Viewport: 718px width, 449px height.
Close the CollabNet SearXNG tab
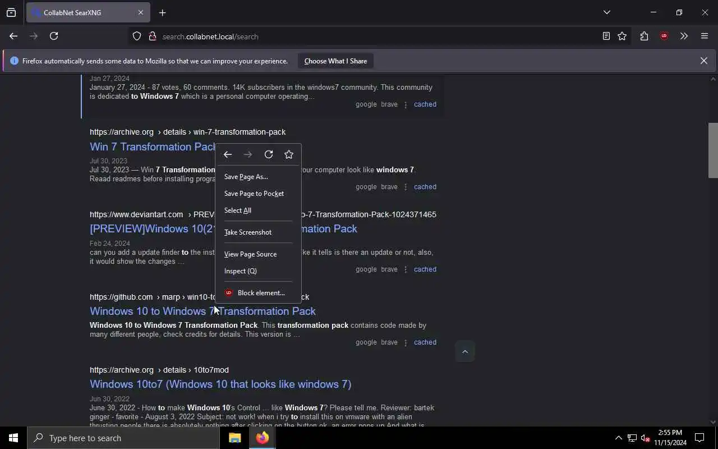pos(141,12)
